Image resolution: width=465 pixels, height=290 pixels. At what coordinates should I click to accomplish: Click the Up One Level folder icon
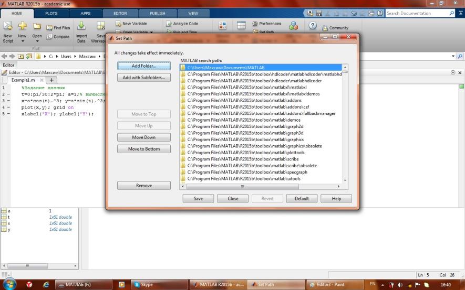tap(20, 56)
